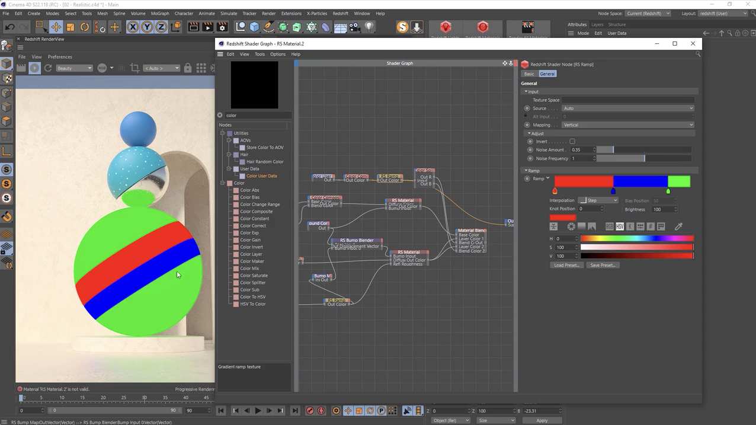The image size is (756, 425).
Task: Open the Mapping dropdown set to Vertical
Action: coord(628,124)
